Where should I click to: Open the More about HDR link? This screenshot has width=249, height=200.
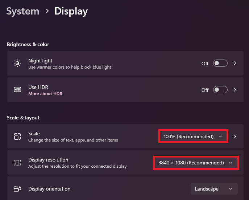pyautogui.click(x=45, y=94)
